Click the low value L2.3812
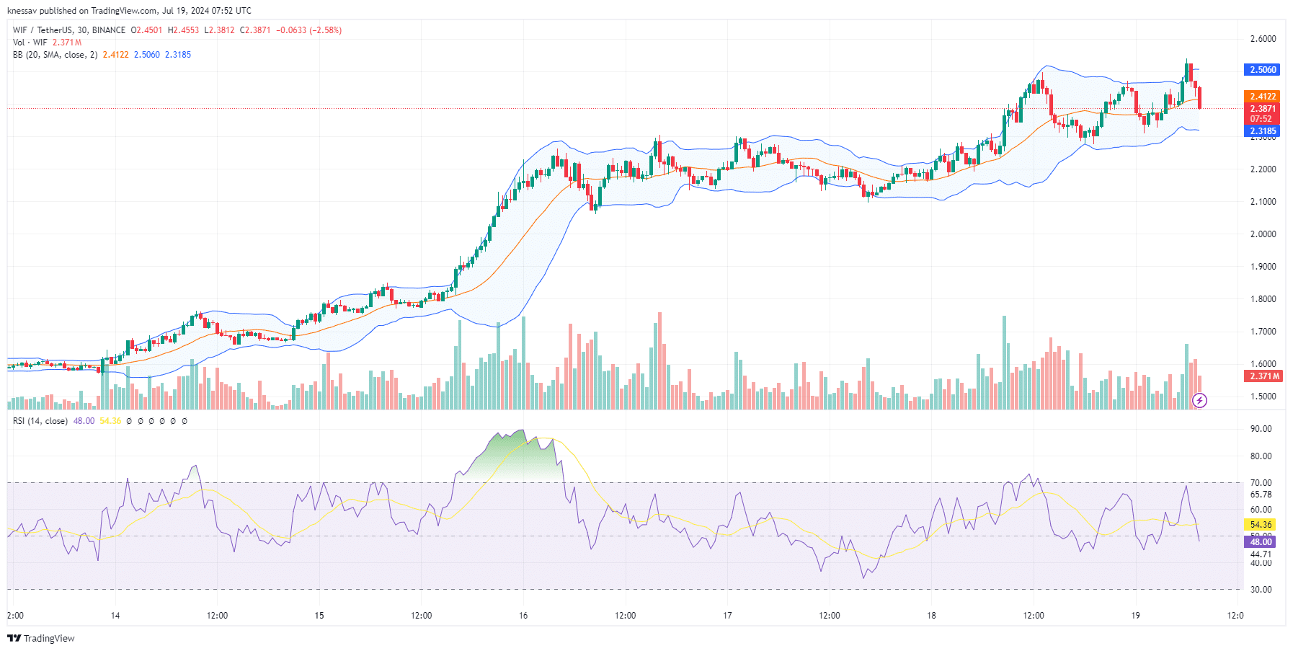 tap(219, 30)
